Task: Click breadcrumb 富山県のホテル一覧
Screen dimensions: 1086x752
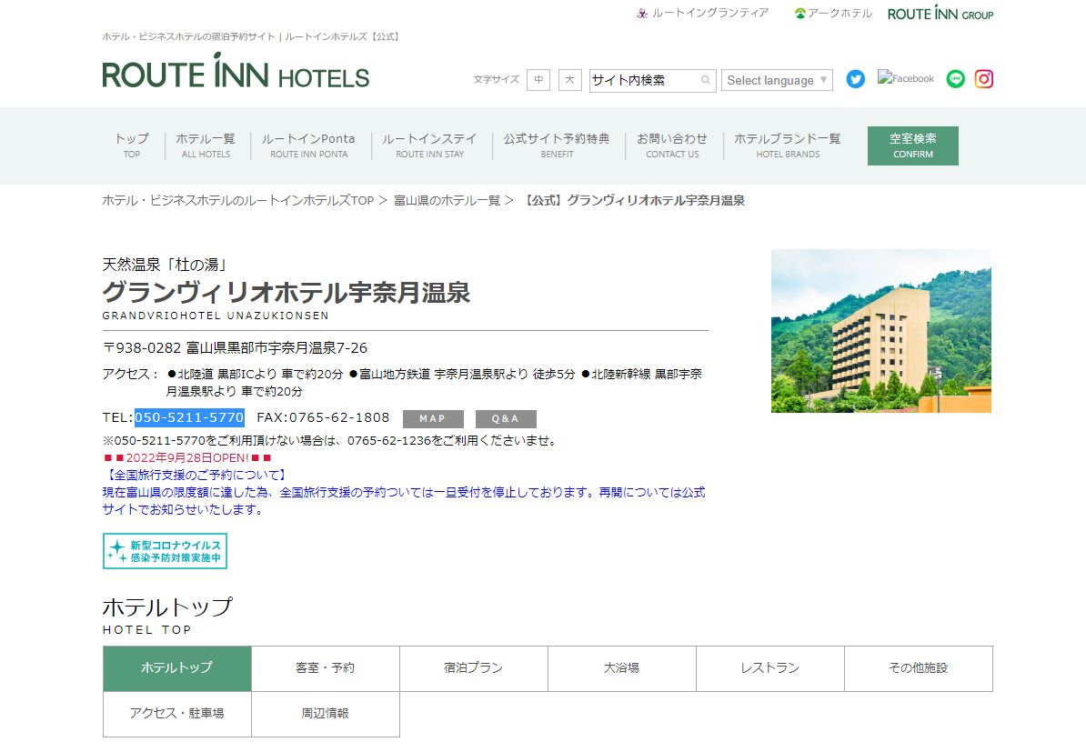Action: 447,201
